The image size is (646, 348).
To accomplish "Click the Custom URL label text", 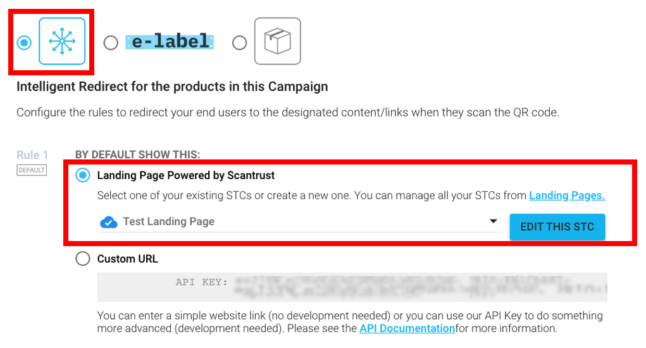I will tap(127, 259).
